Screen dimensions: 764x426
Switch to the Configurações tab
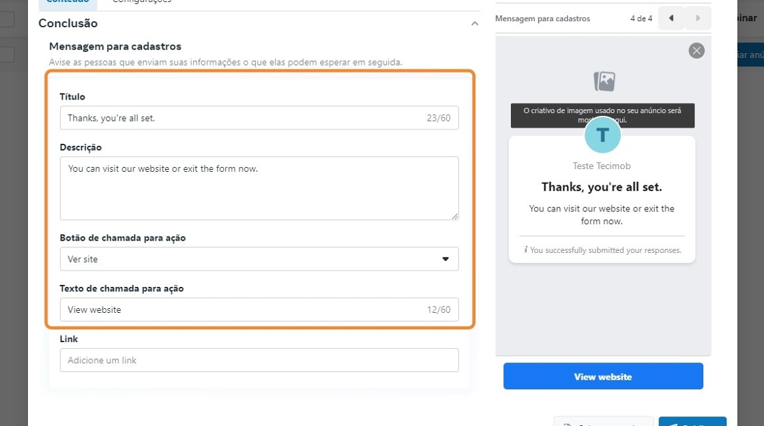click(142, 2)
